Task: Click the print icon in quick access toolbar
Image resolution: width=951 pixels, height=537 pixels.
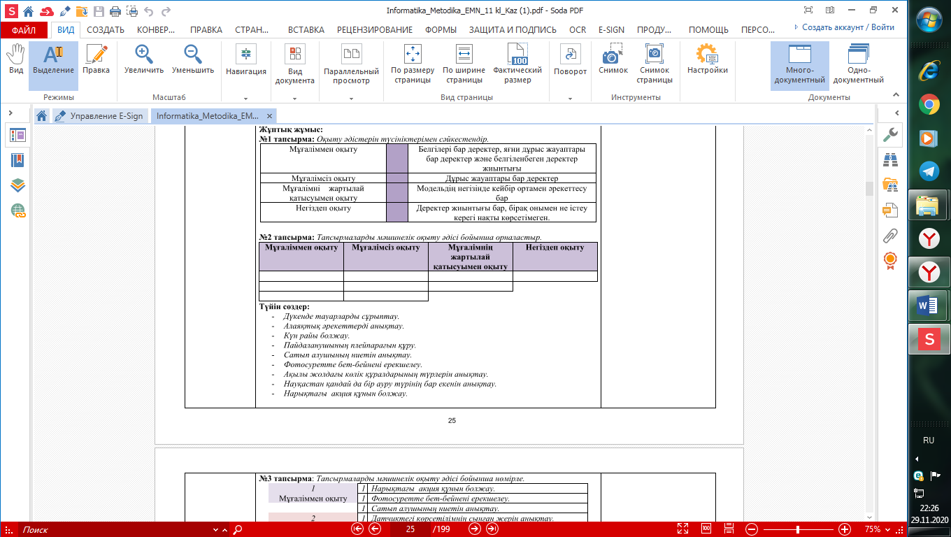Action: [115, 11]
